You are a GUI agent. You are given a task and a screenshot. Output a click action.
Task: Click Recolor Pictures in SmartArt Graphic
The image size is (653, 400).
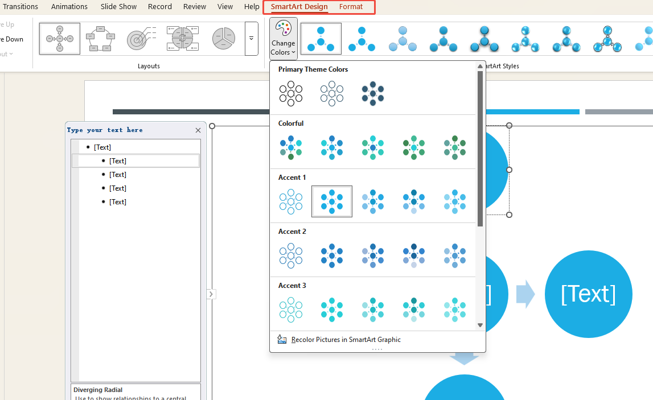tap(346, 340)
